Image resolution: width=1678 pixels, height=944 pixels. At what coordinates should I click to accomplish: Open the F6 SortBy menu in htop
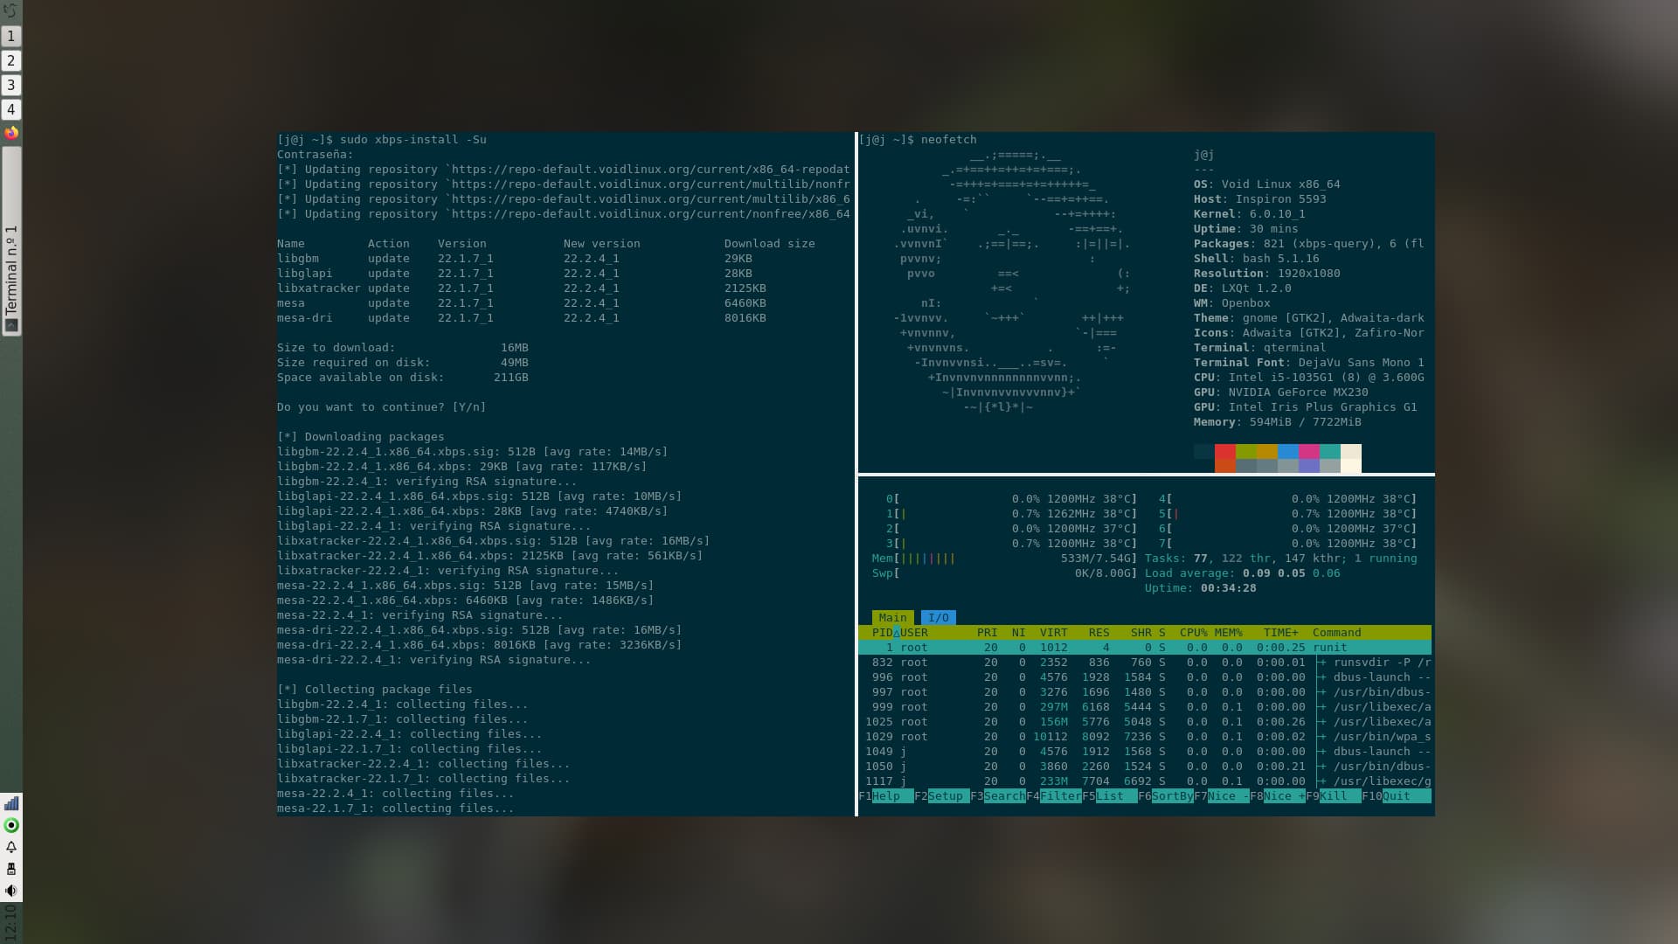(x=1171, y=795)
